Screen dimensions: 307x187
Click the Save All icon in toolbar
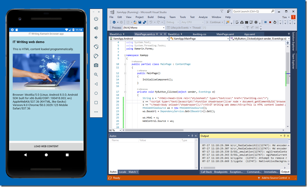click(x=144, y=22)
